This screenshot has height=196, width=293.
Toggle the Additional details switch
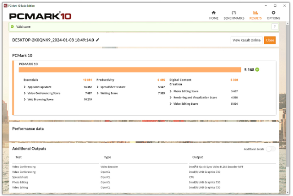tap(271, 149)
